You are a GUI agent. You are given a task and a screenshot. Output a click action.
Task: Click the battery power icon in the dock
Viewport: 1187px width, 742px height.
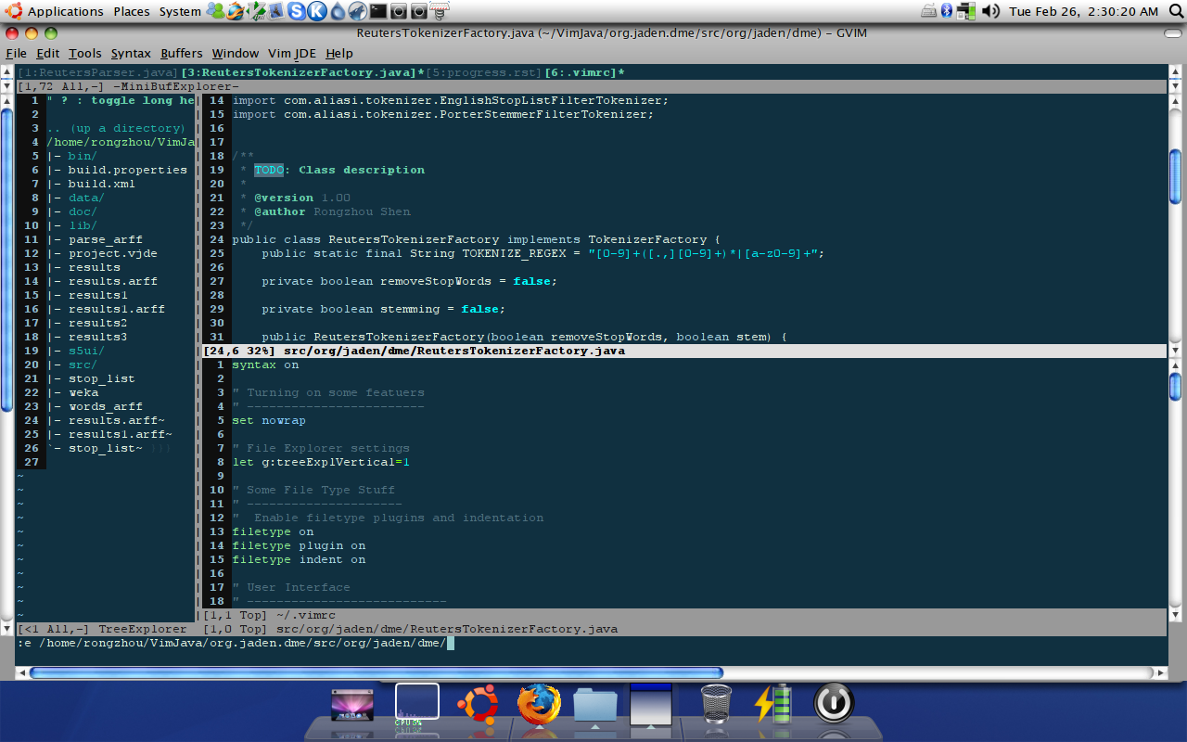pyautogui.click(x=772, y=703)
